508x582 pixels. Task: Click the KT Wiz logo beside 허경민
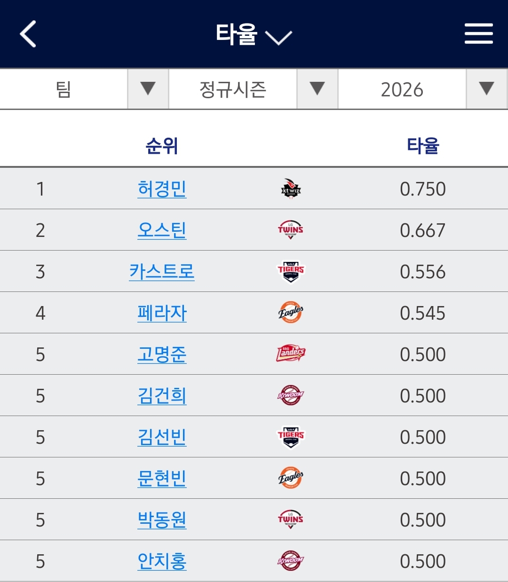pyautogui.click(x=291, y=189)
